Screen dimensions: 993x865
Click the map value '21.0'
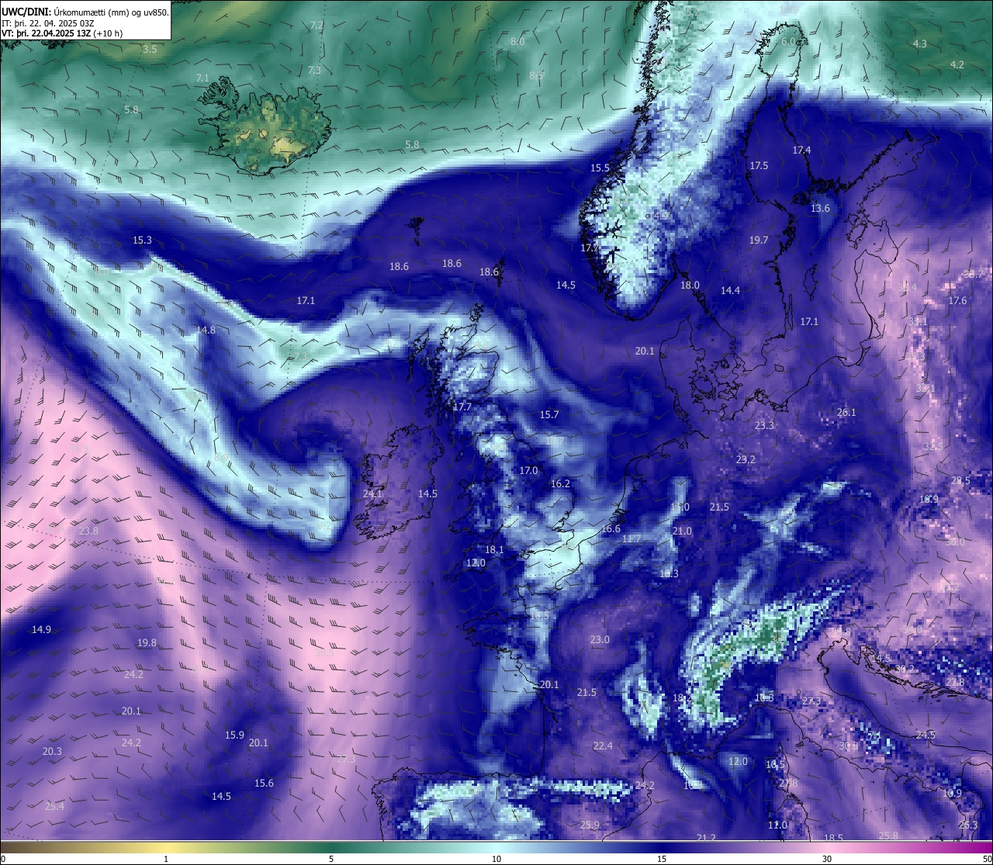pyautogui.click(x=682, y=531)
